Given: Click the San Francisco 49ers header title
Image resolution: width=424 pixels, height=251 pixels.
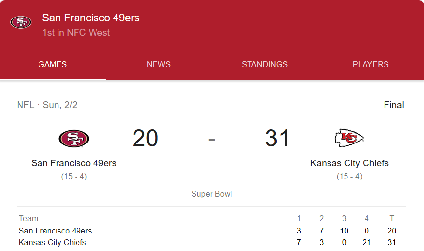Looking at the screenshot, I should coord(91,18).
